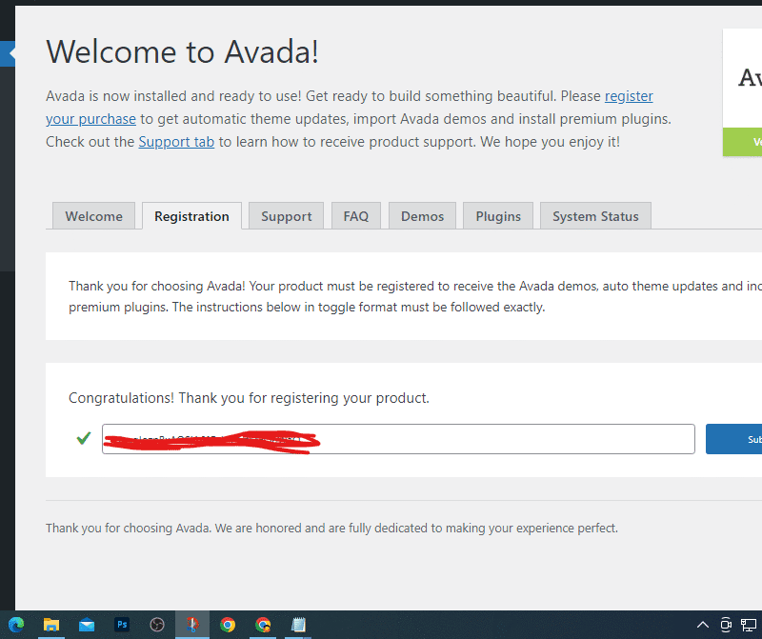This screenshot has width=762, height=639.
Task: Click the green button under the Avada logo
Action: click(742, 142)
